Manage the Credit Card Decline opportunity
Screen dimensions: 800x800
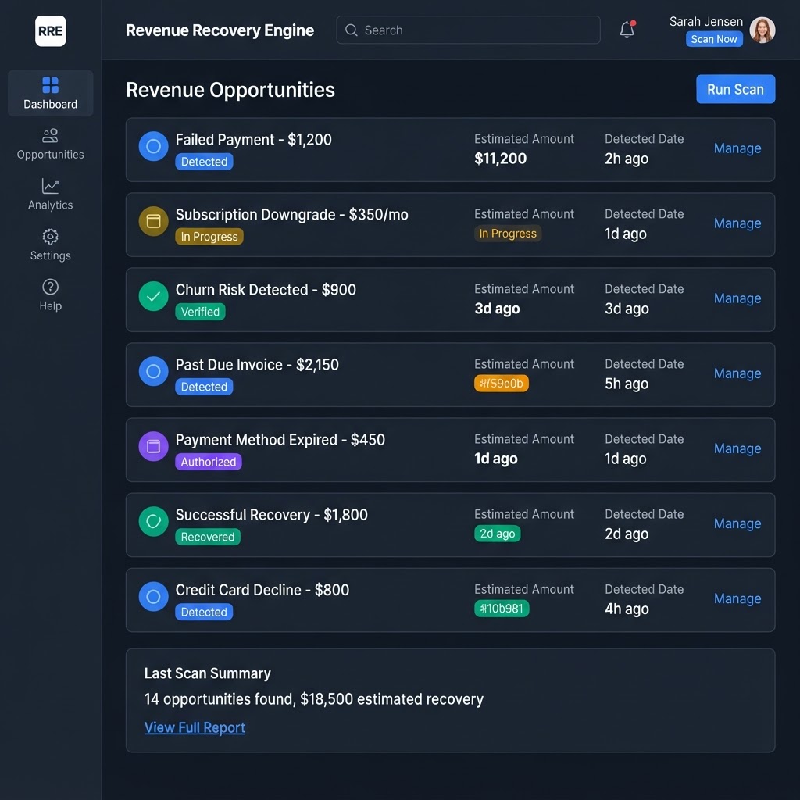coord(737,598)
